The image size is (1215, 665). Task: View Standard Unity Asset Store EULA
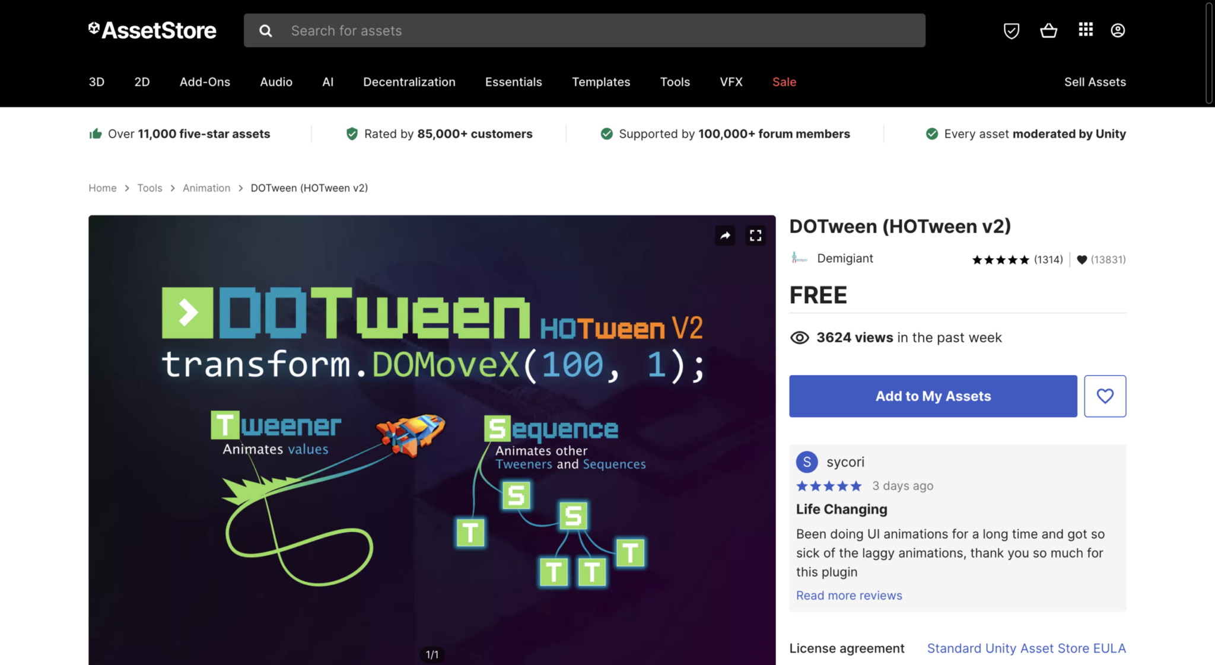pos(1026,648)
